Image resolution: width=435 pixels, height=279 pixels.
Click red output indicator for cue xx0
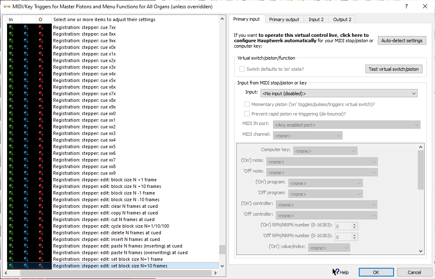coord(41,113)
